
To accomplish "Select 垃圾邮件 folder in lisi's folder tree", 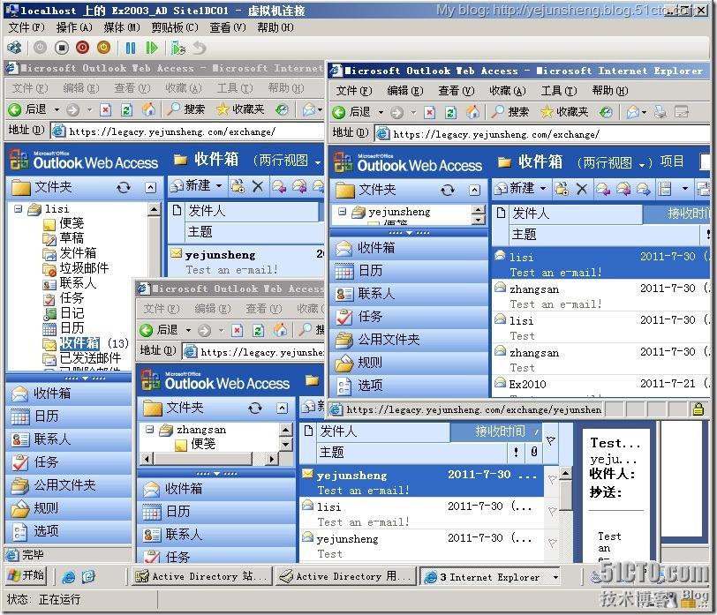I will [x=76, y=268].
